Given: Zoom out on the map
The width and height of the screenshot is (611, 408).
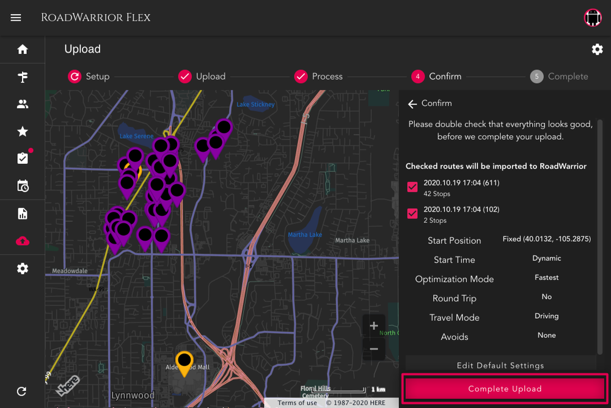Looking at the screenshot, I should (x=374, y=349).
